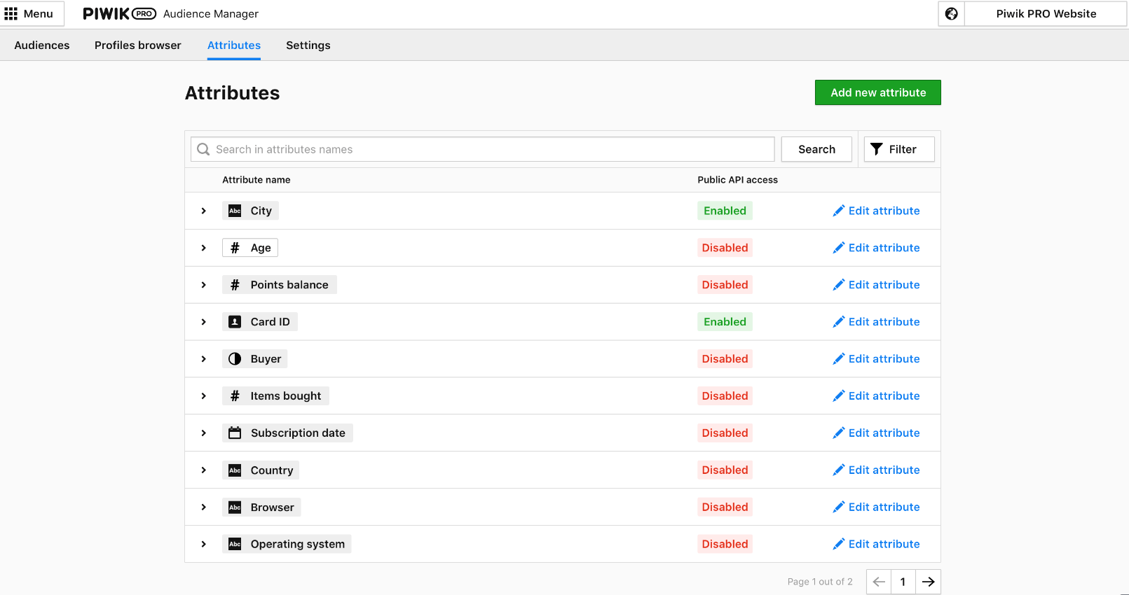Click the half-circle boolean icon beside Buyer
Image resolution: width=1129 pixels, height=595 pixels.
pos(235,359)
